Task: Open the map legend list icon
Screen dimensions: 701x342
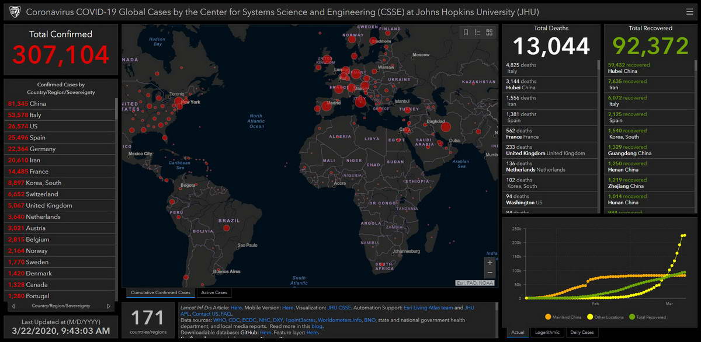Action: [x=477, y=32]
